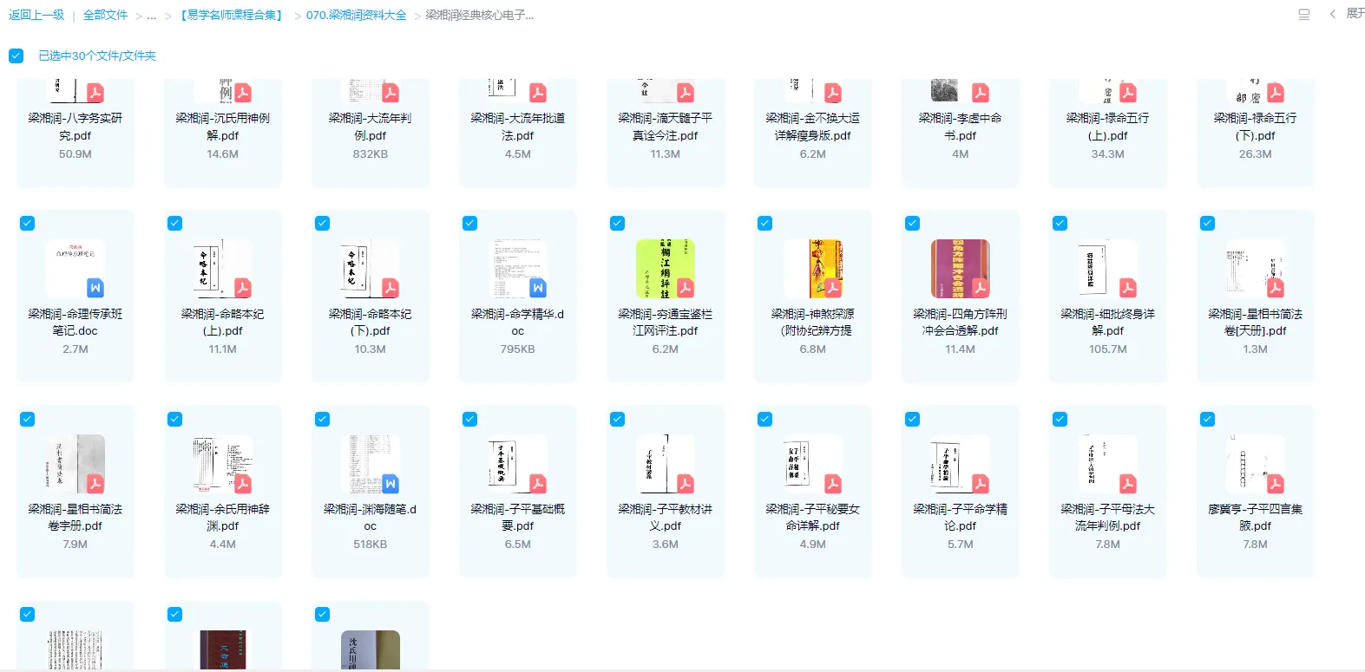The image size is (1365, 672).
Task: Open the 梁湘润-八字务实研究.pdf file icon
Action: tap(75, 91)
